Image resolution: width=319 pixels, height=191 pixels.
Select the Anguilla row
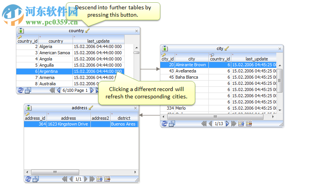[70, 65]
